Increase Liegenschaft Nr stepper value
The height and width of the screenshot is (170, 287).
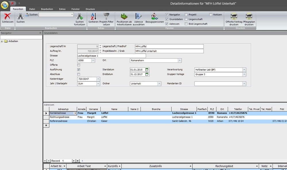(100, 45)
